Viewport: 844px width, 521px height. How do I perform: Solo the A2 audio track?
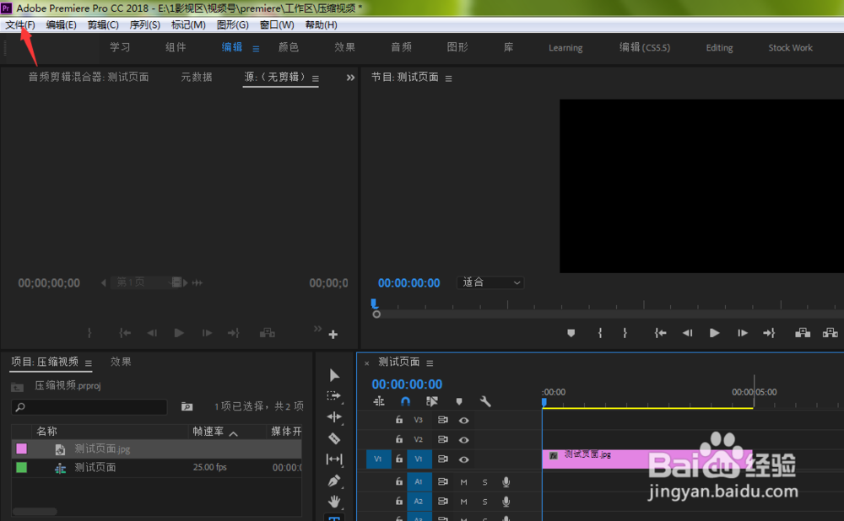485,502
